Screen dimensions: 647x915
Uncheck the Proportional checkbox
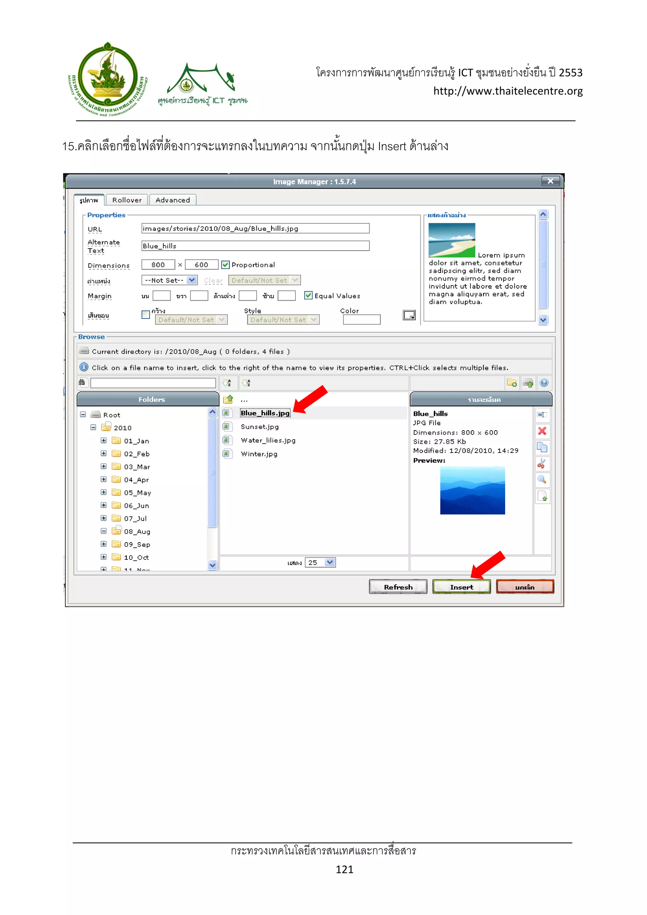coord(226,265)
